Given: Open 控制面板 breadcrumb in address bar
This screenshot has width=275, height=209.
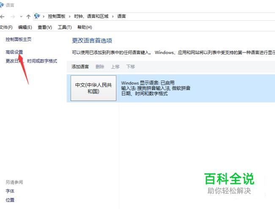Looking at the screenshot, I should click(57, 16).
